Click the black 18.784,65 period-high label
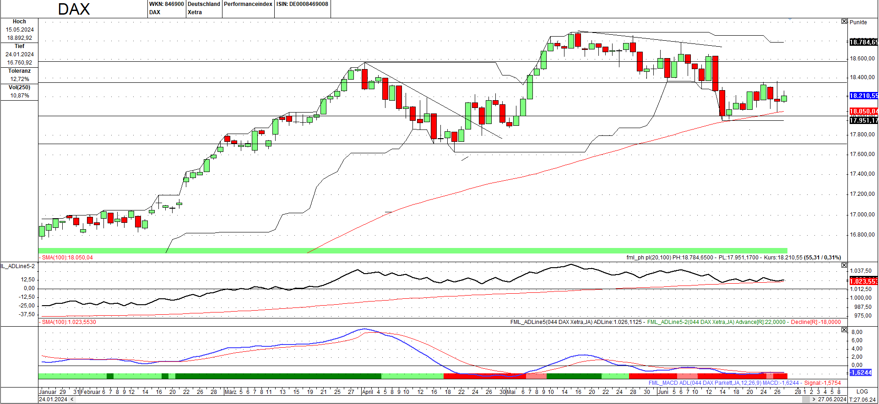 tap(863, 42)
